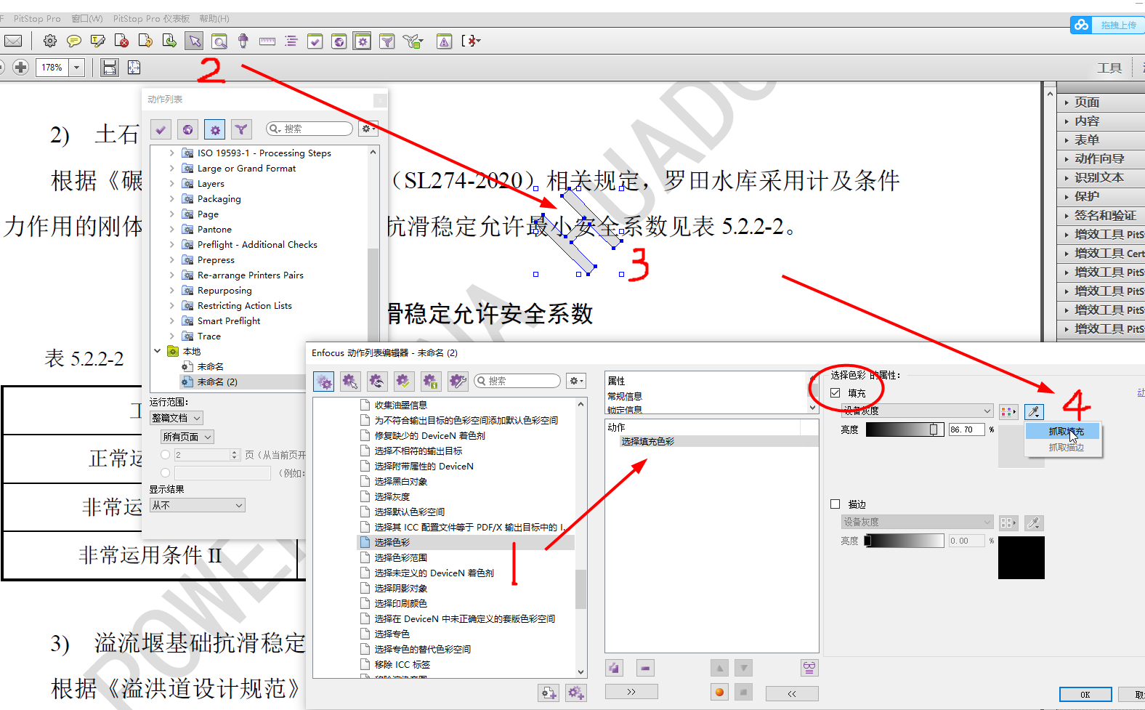Click the ruler measure tool icon

(x=267, y=41)
